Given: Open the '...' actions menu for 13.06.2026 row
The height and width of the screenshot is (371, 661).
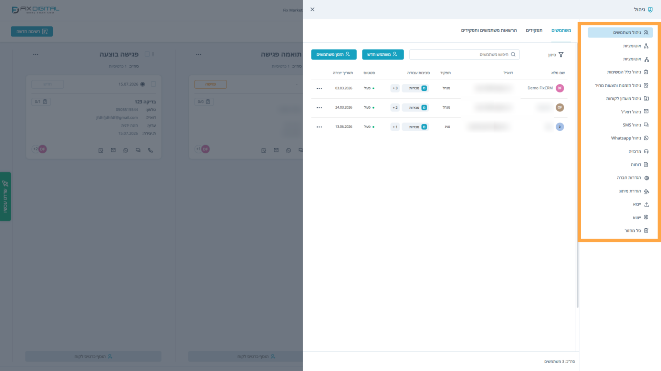Looking at the screenshot, I should pyautogui.click(x=319, y=127).
